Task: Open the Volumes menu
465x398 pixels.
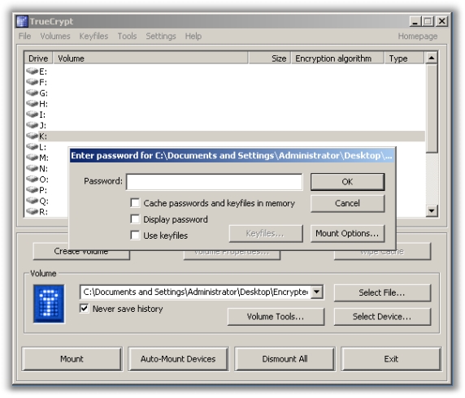Action: point(55,37)
